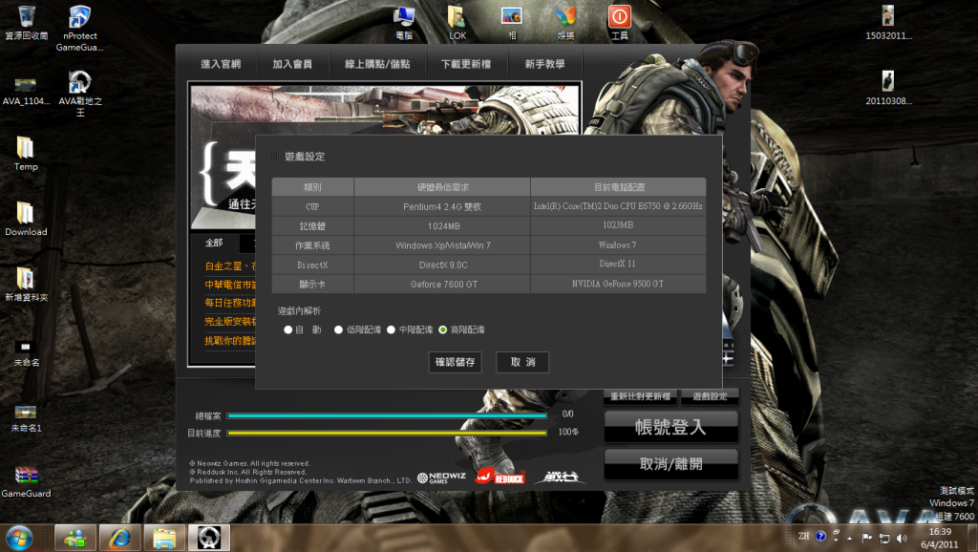The width and height of the screenshot is (978, 552).
Task: Click the GameGuard archive icon on desktop
Action: pos(26,476)
